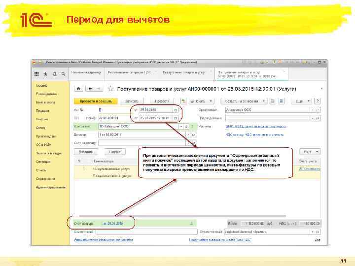Add document to favorites with star outline
355x266 pixels.
click(110, 89)
